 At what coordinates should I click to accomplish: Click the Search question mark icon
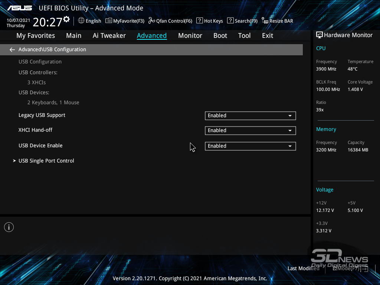click(230, 21)
